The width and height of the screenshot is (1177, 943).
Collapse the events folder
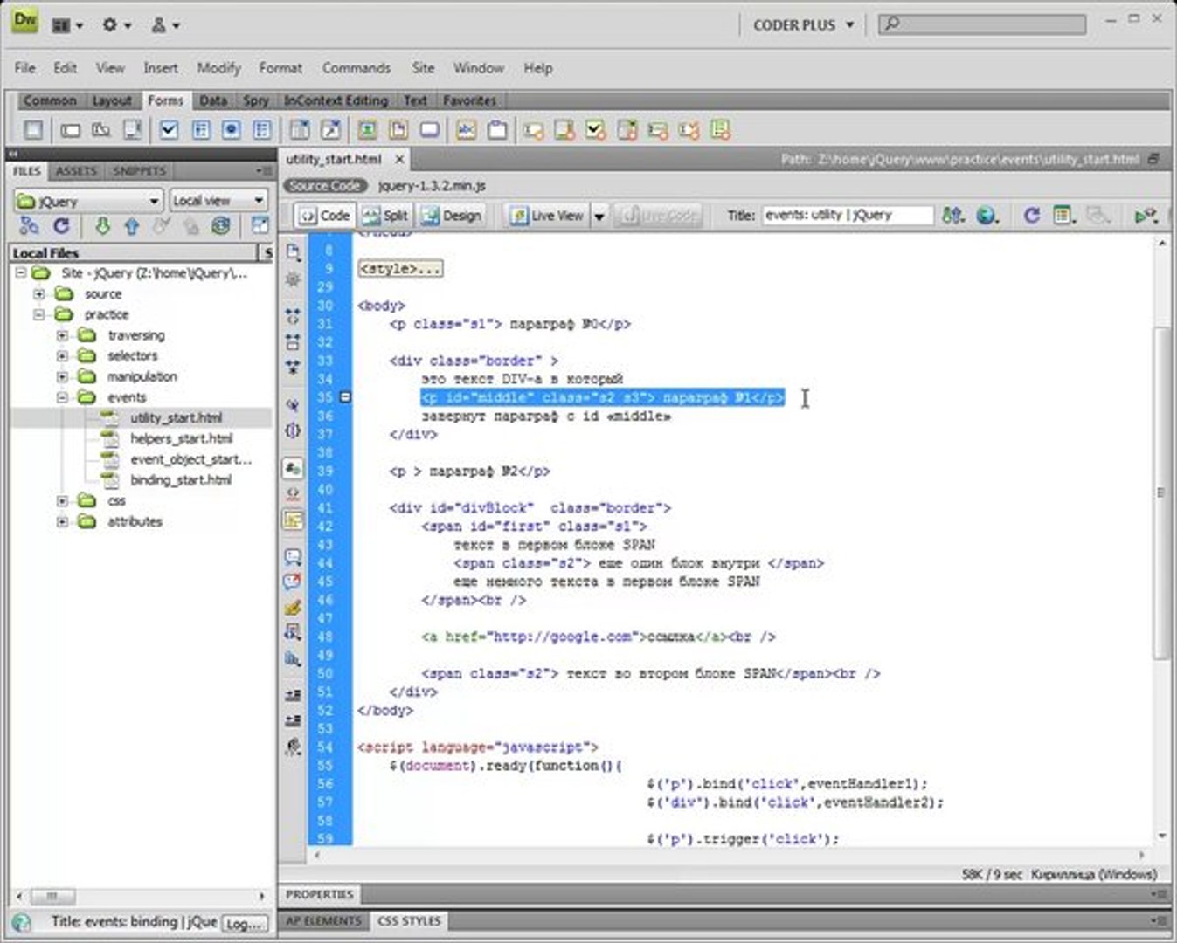pos(62,397)
